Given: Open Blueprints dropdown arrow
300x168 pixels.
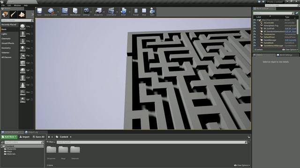Looking at the screenshot, I should (x=104, y=12).
